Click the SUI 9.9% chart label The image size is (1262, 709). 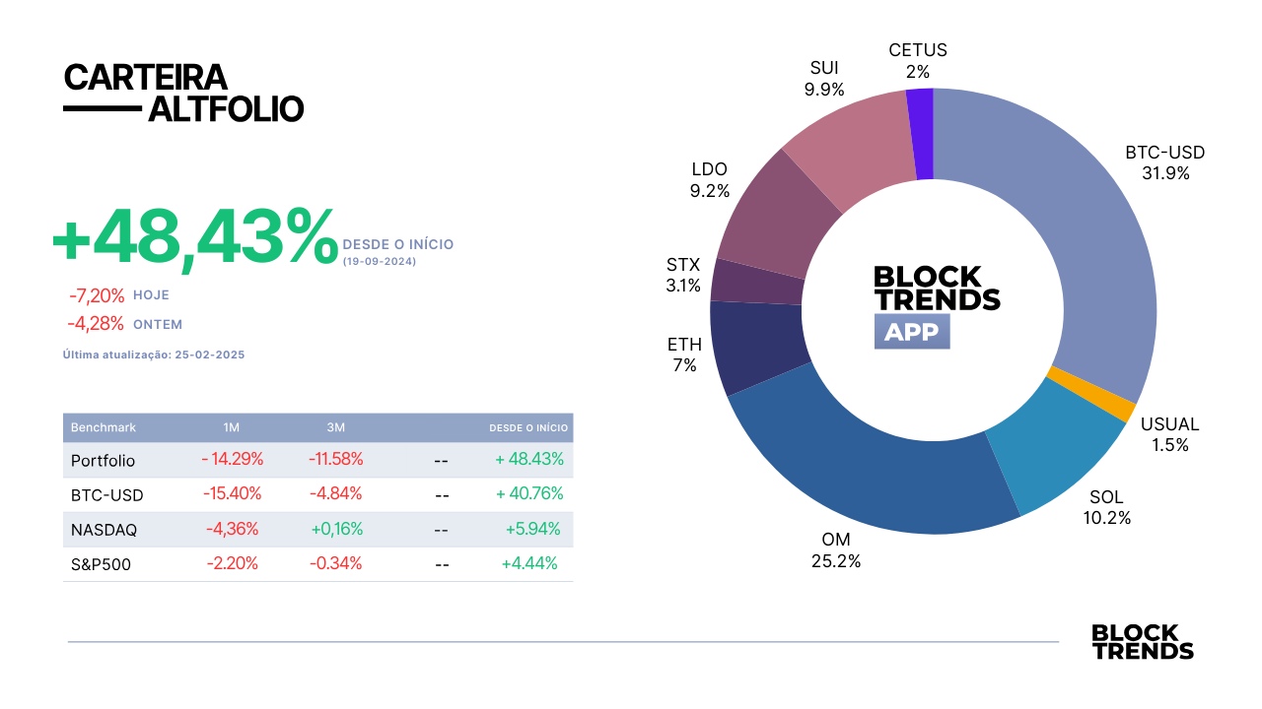point(826,79)
